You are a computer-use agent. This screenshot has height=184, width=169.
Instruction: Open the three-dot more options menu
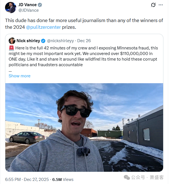(x=161, y=5)
